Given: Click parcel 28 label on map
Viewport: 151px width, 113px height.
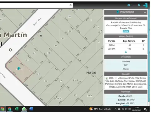Looking at the screenshot, I should click(x=46, y=81).
